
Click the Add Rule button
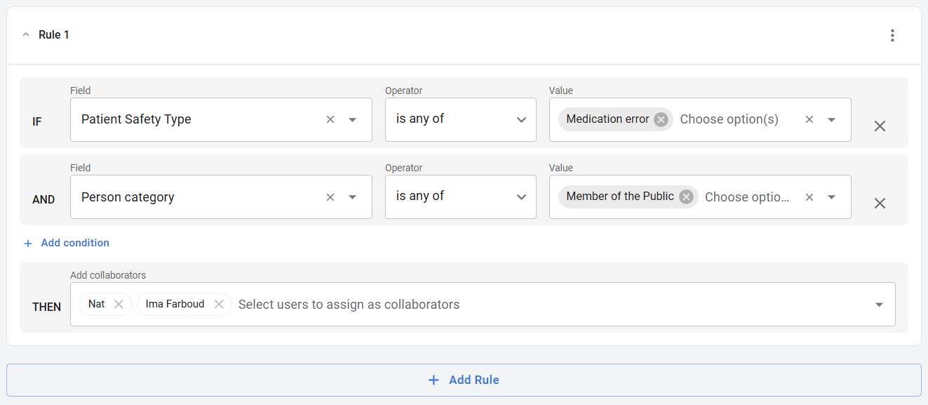point(464,380)
